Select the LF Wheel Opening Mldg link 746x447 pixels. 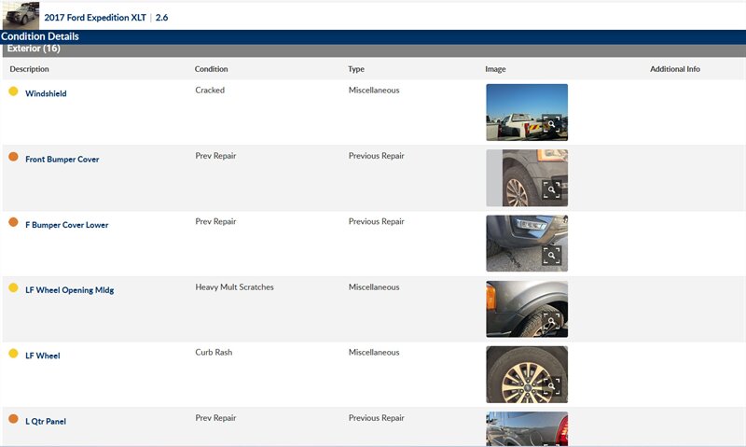pyautogui.click(x=69, y=290)
